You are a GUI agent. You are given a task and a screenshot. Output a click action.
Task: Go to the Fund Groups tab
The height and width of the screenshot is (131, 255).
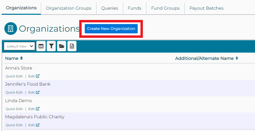[165, 8]
